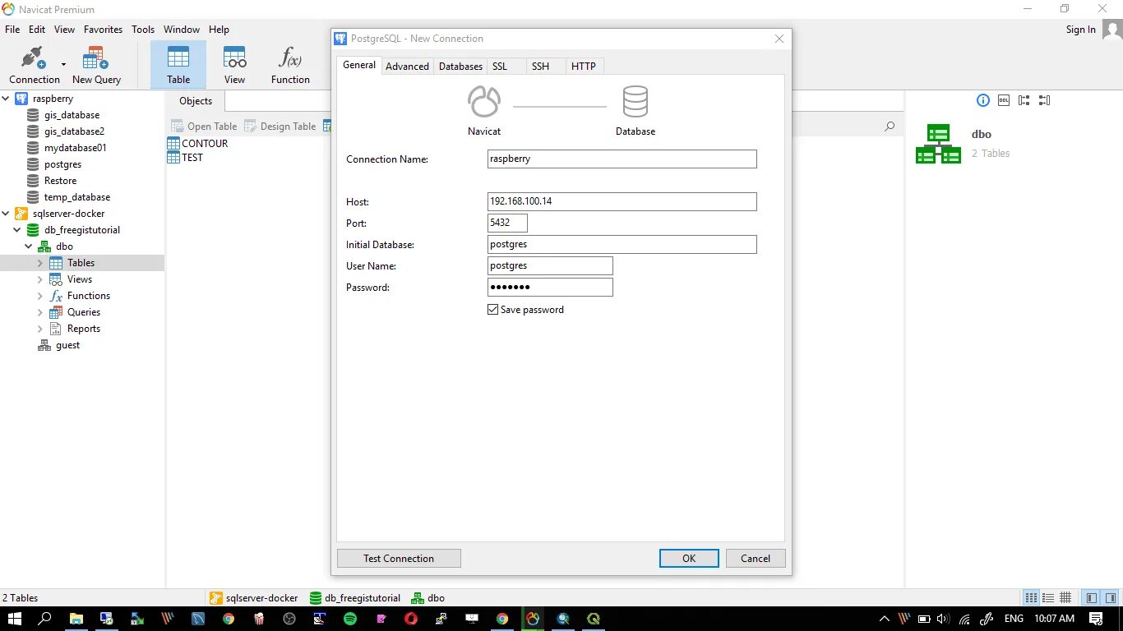Screen dimensions: 1123x631
Task: Click OK in the New Connection dialog
Action: 689,558
